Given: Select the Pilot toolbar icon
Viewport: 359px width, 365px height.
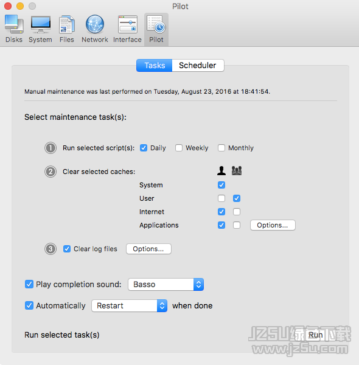Looking at the screenshot, I should pos(156,29).
